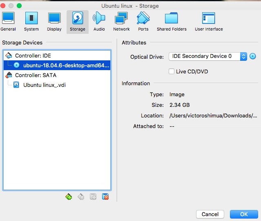The image size is (261, 221).
Task: Open the Audio settings section
Action: pos(99,21)
